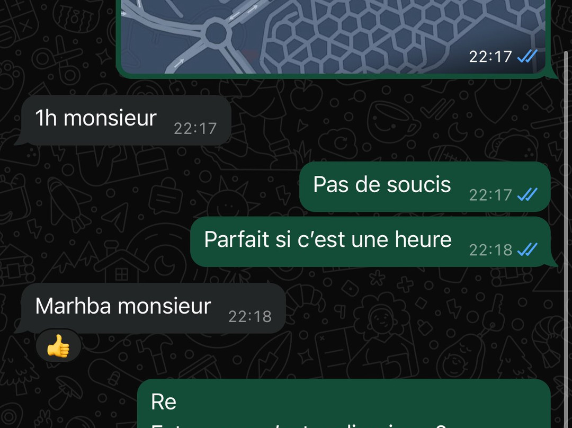Tap the 22:17 timestamp on Pas de soucis
Viewport: 572px width, 428px height.
point(490,195)
